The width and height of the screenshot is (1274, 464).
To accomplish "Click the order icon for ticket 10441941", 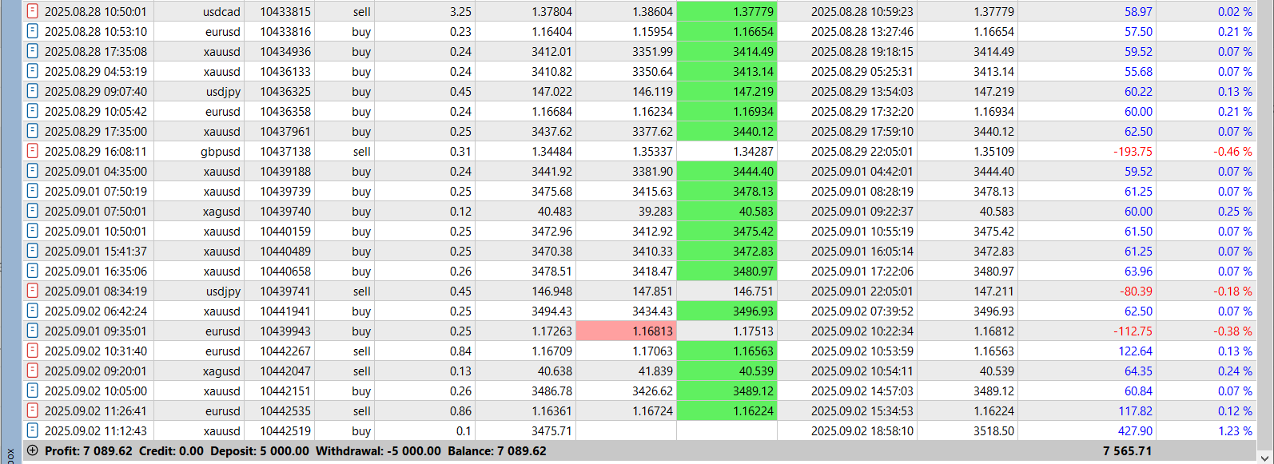I will pos(33,311).
